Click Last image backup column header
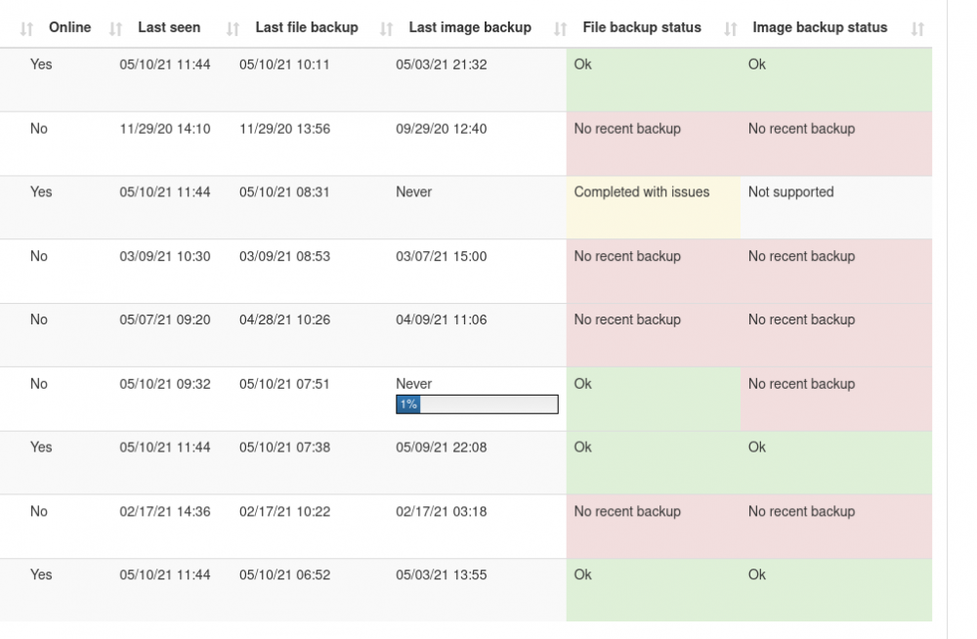This screenshot has width=977, height=639. 470,27
